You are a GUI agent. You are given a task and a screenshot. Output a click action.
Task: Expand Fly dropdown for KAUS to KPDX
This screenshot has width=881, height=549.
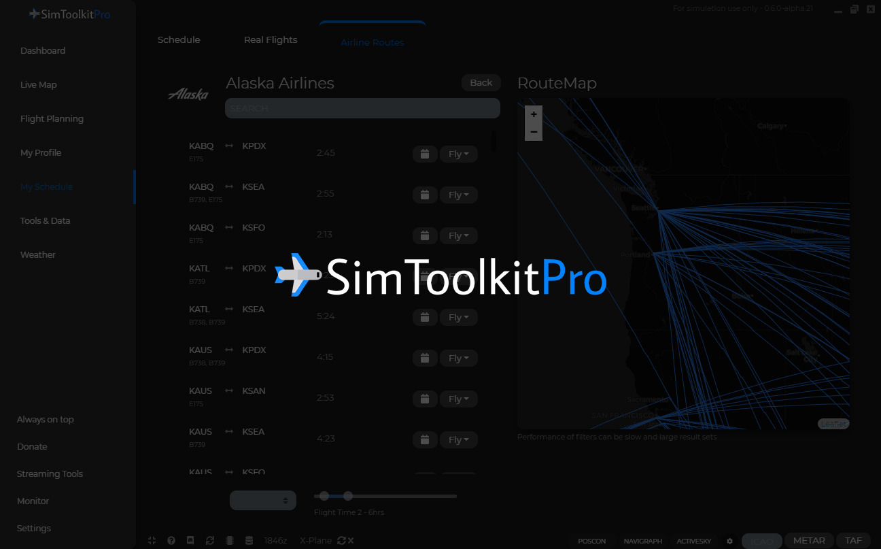[x=459, y=359]
